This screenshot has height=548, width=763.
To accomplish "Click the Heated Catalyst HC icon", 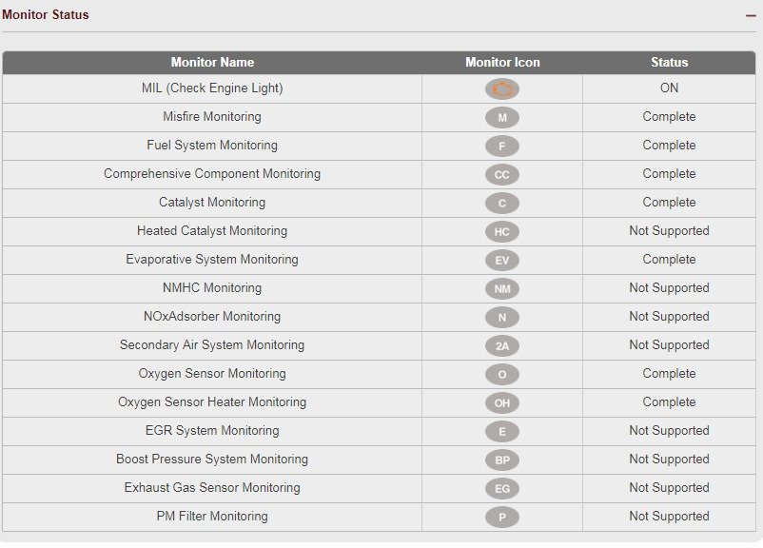I will (x=502, y=231).
